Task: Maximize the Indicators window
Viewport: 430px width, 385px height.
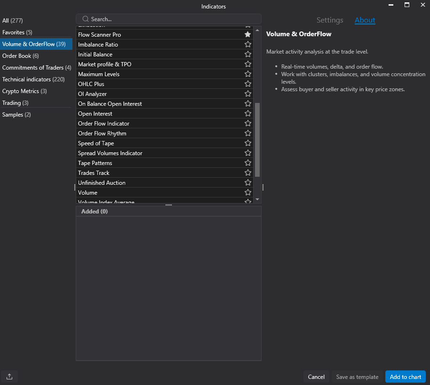Action: point(406,5)
